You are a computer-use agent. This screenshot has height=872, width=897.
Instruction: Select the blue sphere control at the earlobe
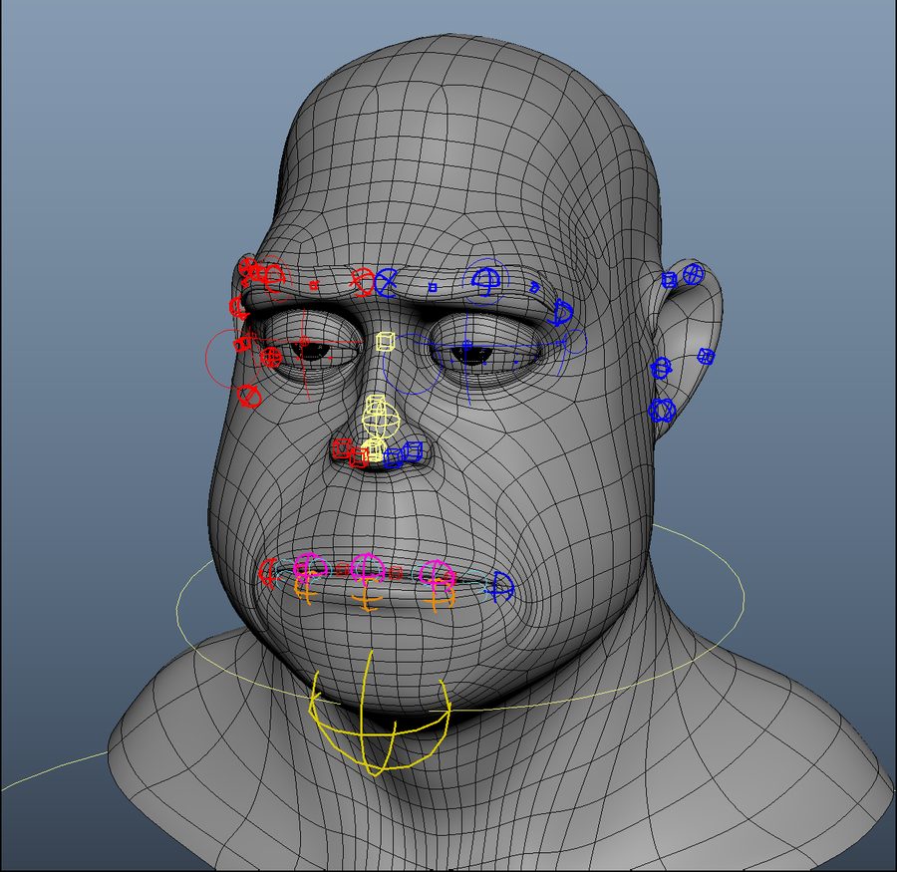pyautogui.click(x=663, y=411)
